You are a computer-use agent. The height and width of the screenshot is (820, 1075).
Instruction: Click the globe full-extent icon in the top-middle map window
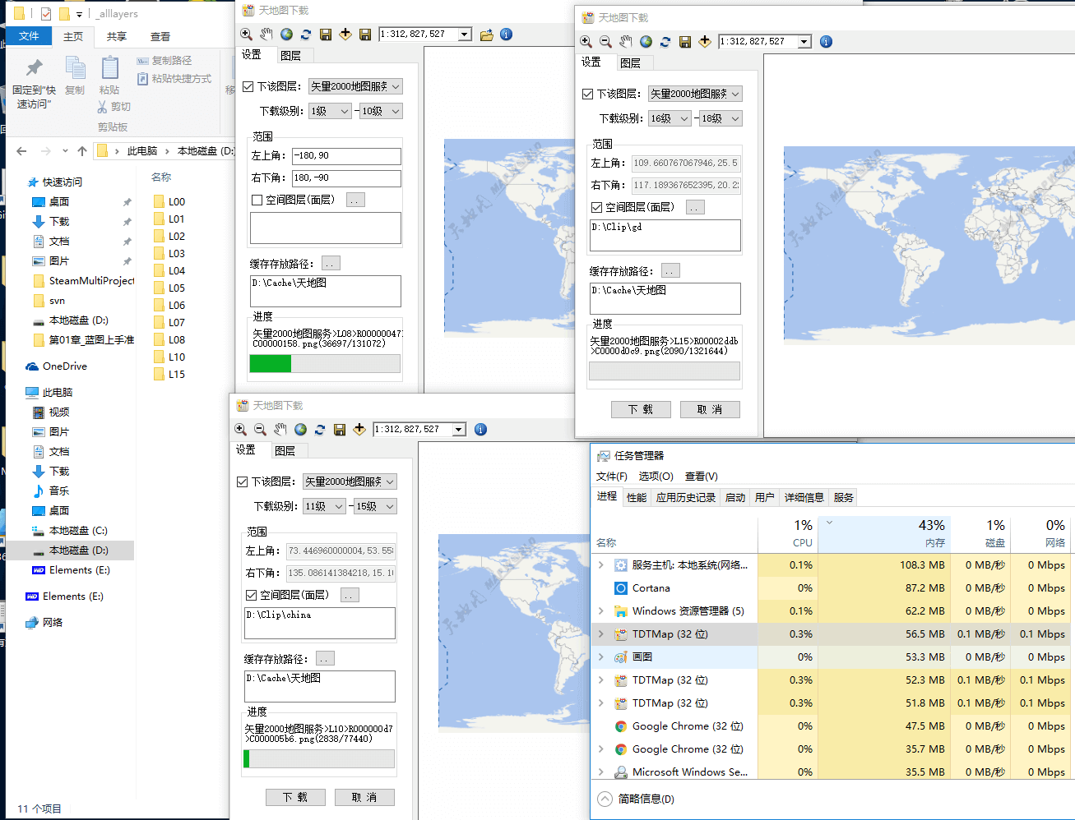tap(286, 35)
